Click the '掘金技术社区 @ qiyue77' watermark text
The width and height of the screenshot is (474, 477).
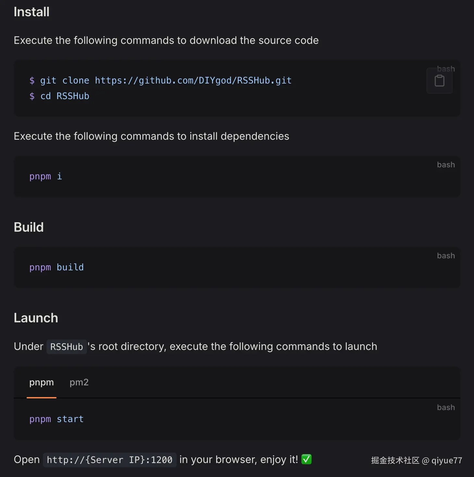pyautogui.click(x=416, y=460)
